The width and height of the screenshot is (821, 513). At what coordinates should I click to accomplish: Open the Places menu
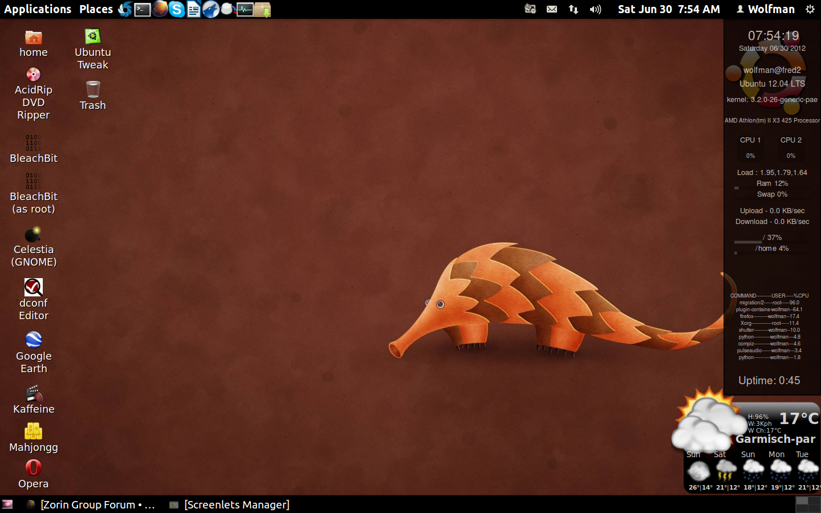pyautogui.click(x=96, y=9)
